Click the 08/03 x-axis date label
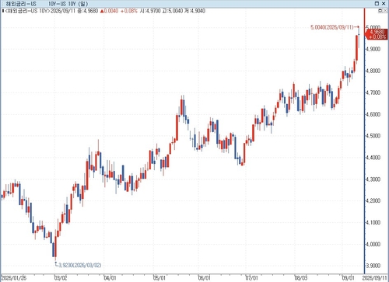Image resolution: width=389 pixels, height=282 pixels. [301, 278]
